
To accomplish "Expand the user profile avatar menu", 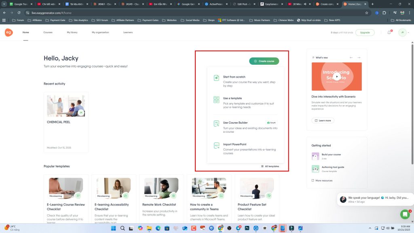I will point(403,32).
